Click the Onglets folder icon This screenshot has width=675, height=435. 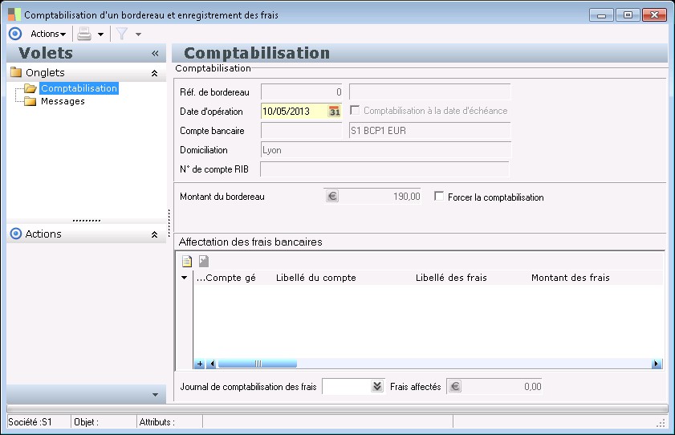pyautogui.click(x=16, y=72)
